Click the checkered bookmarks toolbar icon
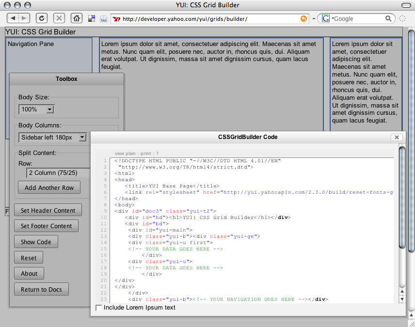 click(92, 18)
